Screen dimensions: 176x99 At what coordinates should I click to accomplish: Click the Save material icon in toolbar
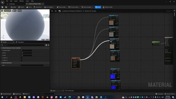pos(2,7)
